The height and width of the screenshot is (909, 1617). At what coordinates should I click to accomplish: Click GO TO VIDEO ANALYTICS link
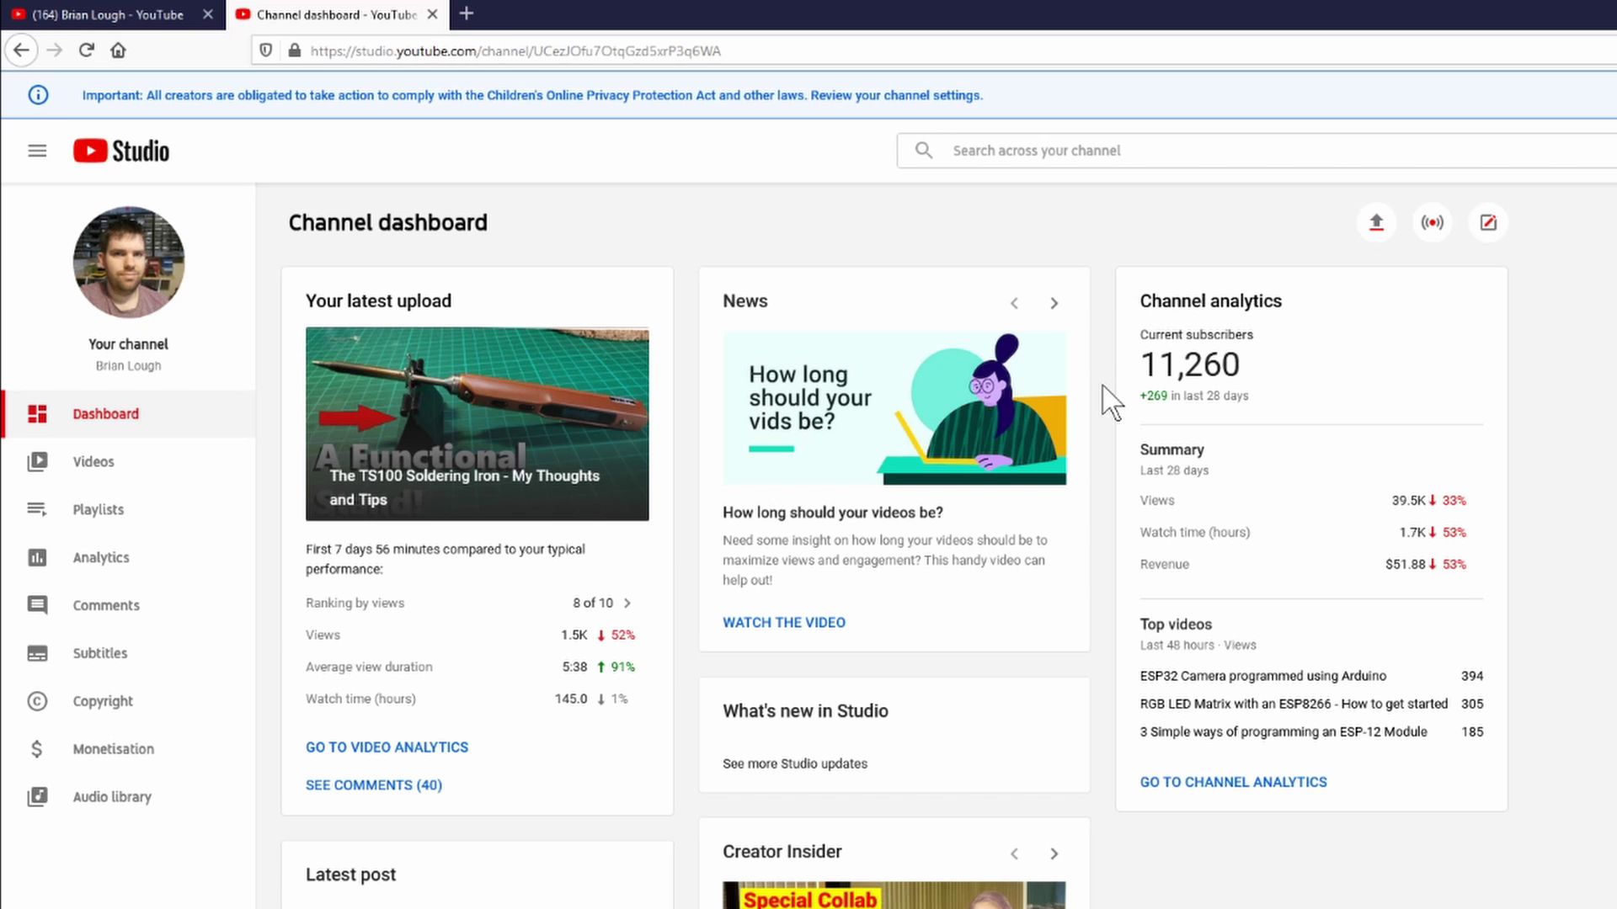pyautogui.click(x=387, y=747)
